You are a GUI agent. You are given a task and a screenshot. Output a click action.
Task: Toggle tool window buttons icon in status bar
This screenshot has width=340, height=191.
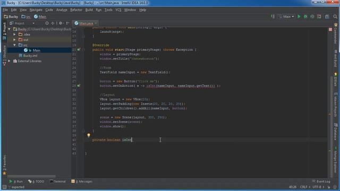tap(4, 187)
